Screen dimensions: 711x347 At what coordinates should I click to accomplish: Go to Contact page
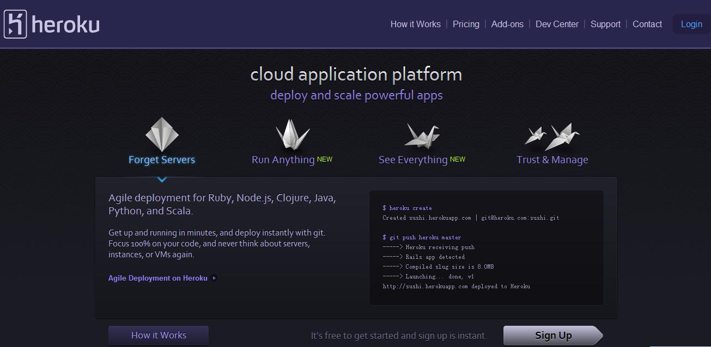pos(647,24)
